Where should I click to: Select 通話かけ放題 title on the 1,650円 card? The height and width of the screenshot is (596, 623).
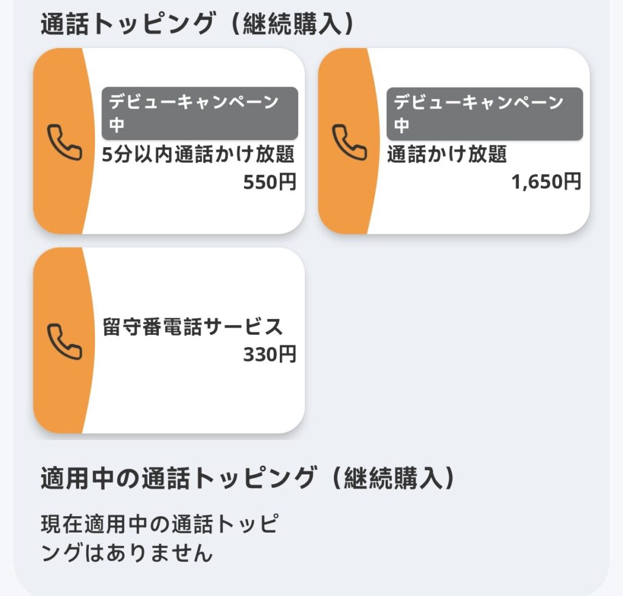(x=447, y=155)
